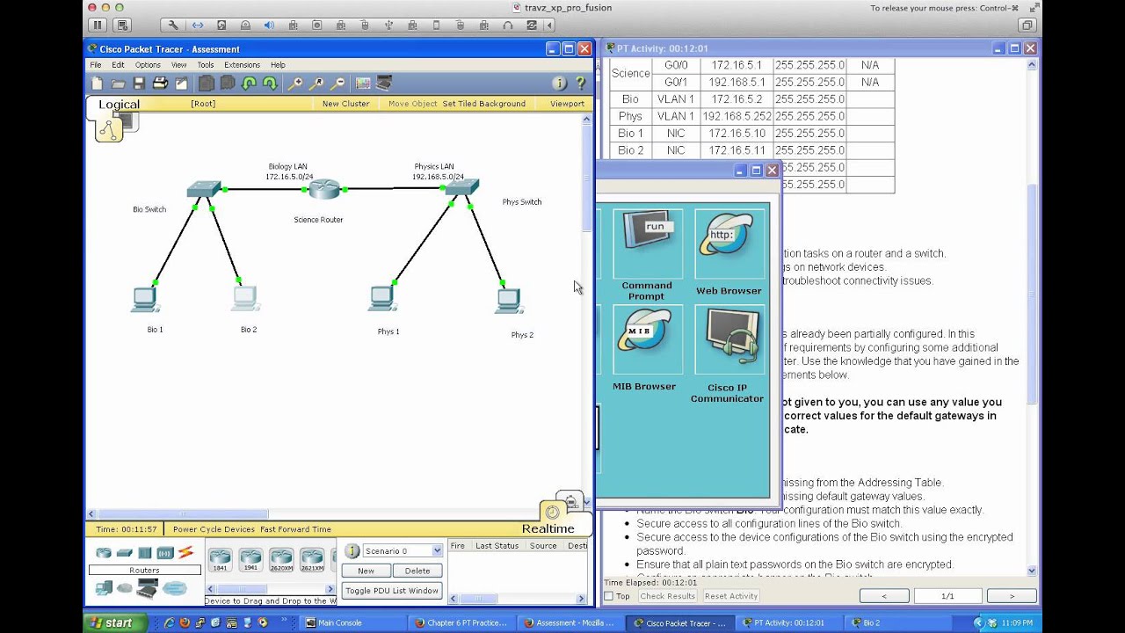This screenshot has height=633, width=1125.
Task: Open the Custom Devices Dialog icon
Action: click(x=384, y=84)
